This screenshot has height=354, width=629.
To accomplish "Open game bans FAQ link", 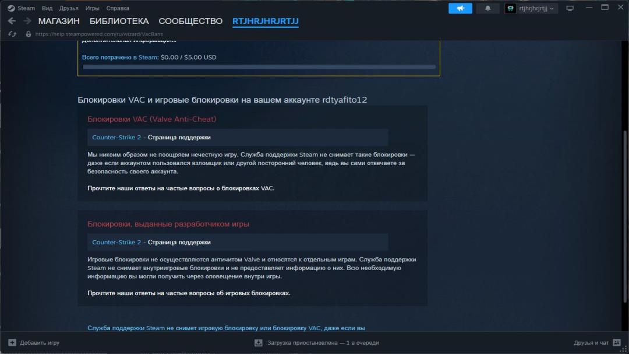I will click(189, 293).
